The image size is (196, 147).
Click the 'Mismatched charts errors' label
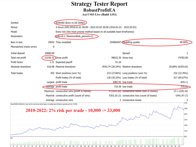pyautogui.click(x=24, y=47)
